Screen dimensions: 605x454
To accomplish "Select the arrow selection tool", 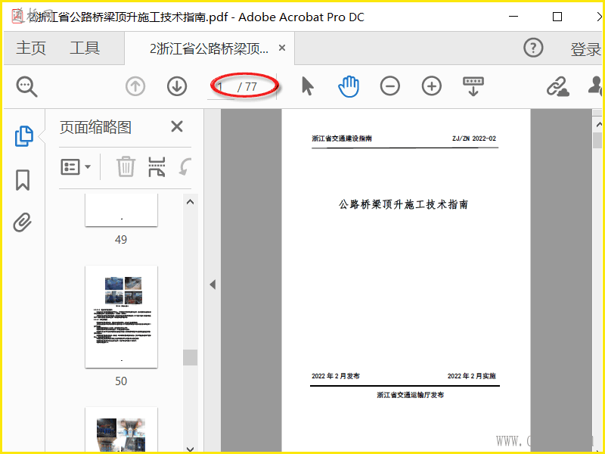I will click(x=308, y=86).
